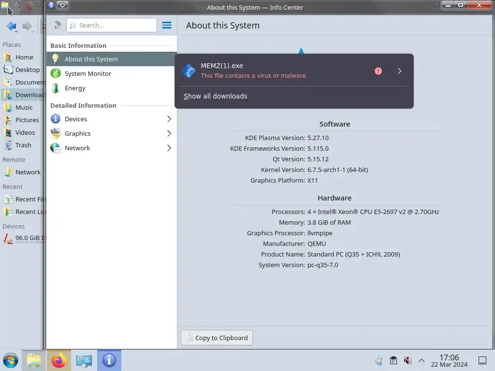
Task: Click the show desktop button
Action: point(482,360)
